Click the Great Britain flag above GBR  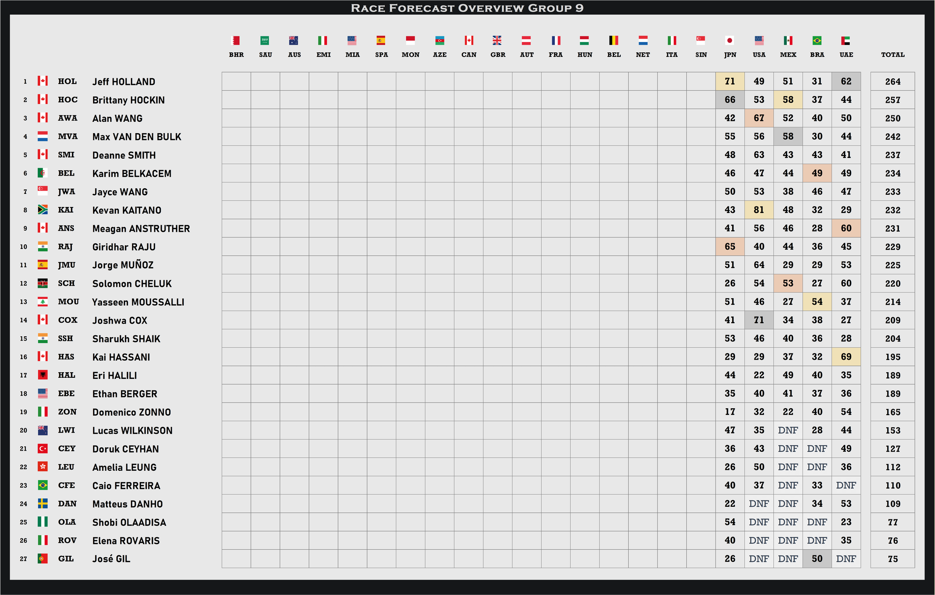coord(497,41)
